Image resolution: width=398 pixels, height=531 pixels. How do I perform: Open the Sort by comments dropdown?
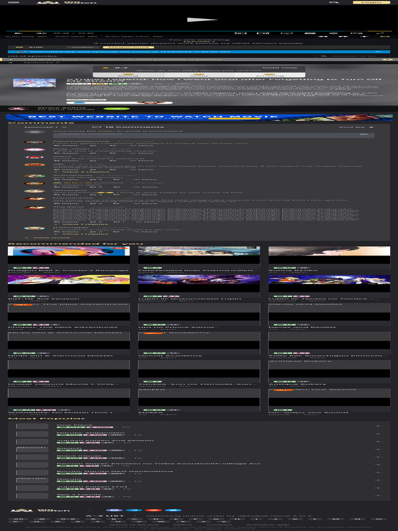[357, 127]
